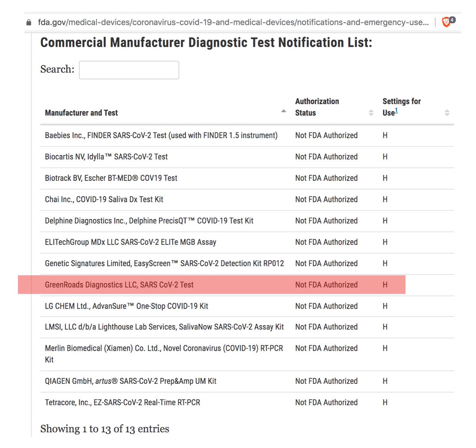Click the H setting in Baebies row
The image size is (476, 448).
(x=385, y=135)
